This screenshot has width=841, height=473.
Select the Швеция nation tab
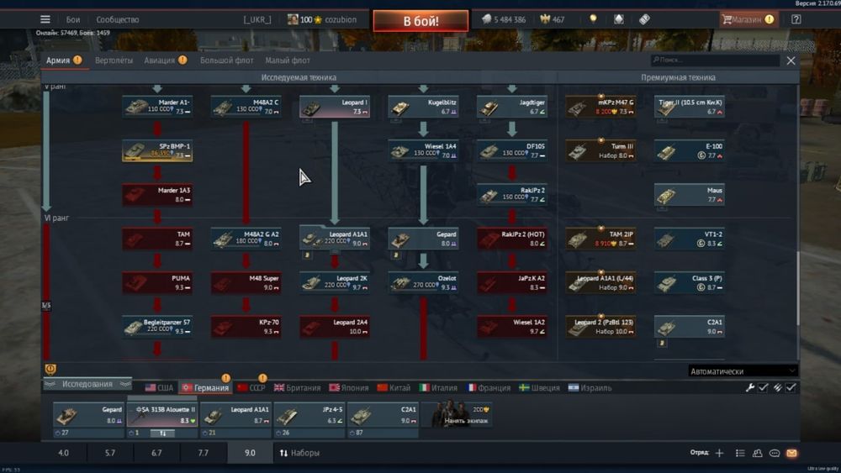point(540,388)
